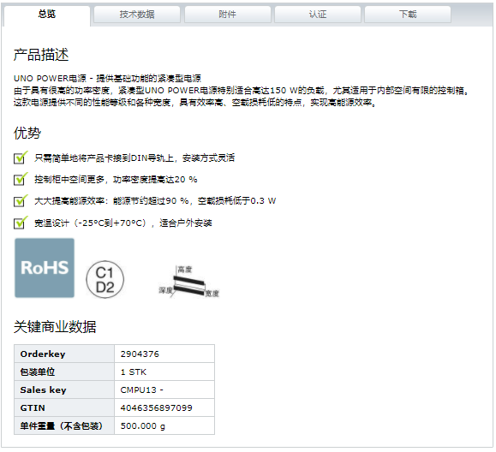Open the 附件 tab
The image size is (496, 452).
(x=227, y=15)
